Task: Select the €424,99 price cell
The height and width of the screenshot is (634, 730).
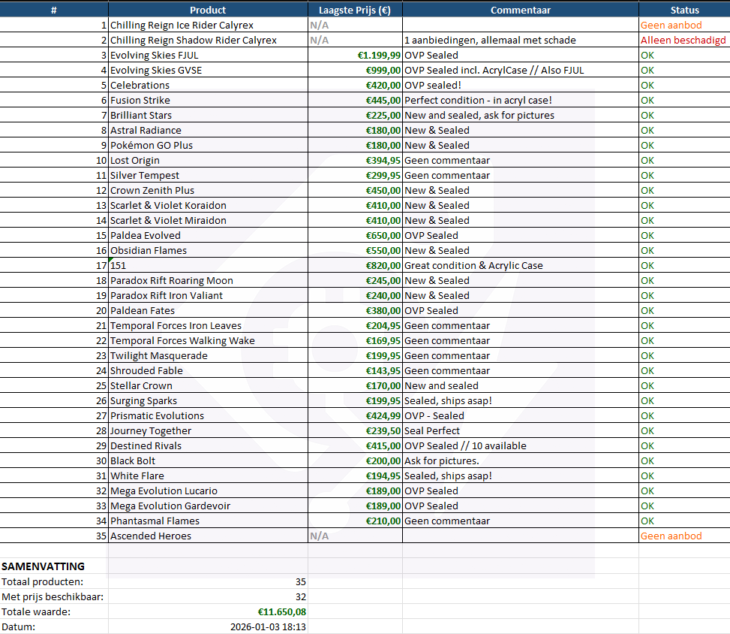Action: click(x=355, y=415)
